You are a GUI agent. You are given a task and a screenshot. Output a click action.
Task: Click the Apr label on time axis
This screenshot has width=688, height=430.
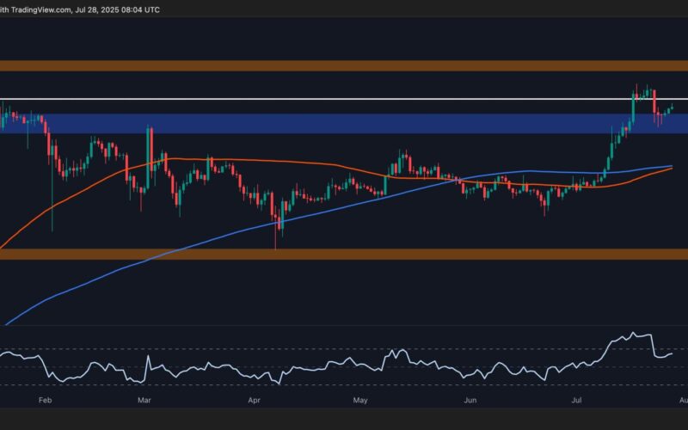pos(254,401)
